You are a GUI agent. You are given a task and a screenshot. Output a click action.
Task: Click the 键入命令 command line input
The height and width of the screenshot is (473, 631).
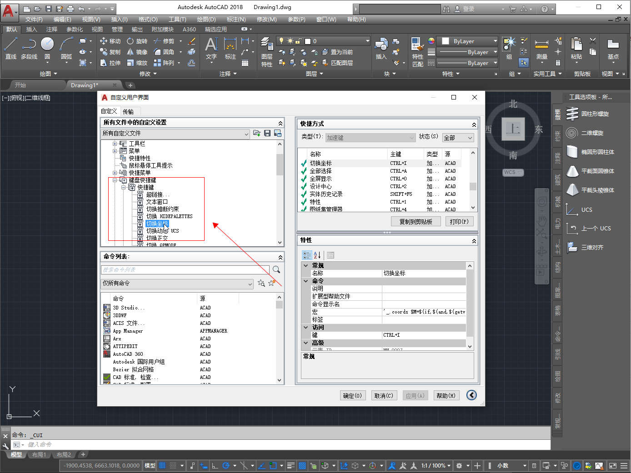coord(286,444)
